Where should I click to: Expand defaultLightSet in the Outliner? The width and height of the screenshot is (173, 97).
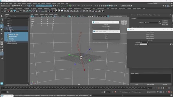[7, 42]
